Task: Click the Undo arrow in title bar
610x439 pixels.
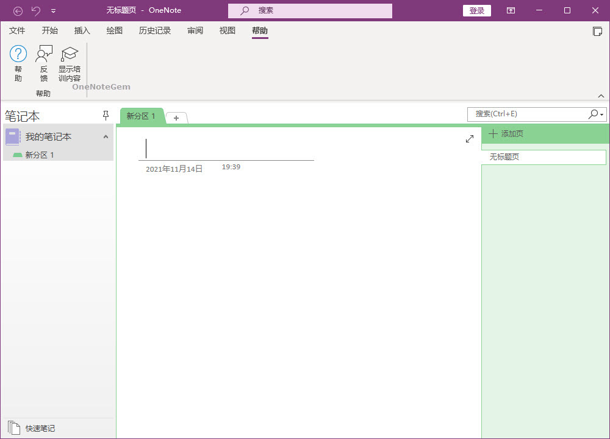Action: pos(36,10)
